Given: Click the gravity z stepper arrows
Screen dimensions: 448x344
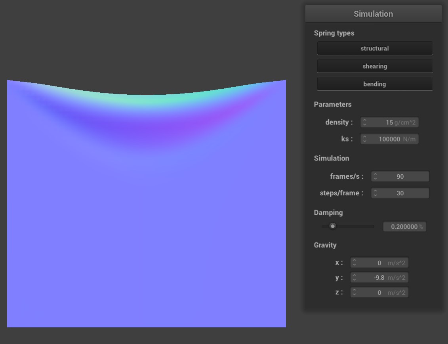Looking at the screenshot, I should 355,292.
